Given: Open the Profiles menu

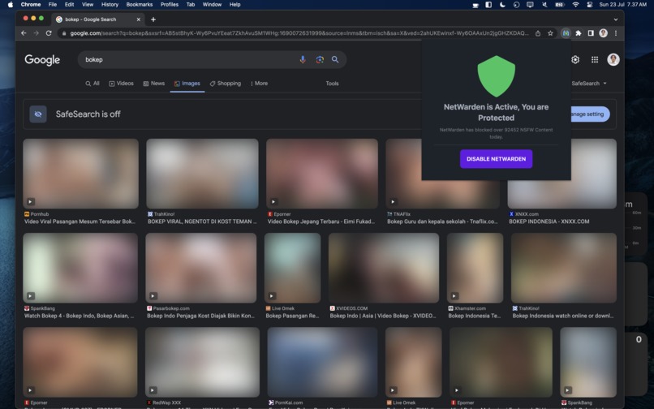Looking at the screenshot, I should 170,5.
